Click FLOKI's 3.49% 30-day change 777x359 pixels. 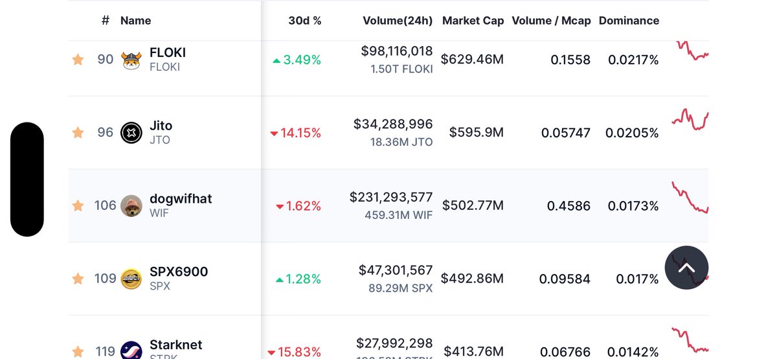coord(297,60)
